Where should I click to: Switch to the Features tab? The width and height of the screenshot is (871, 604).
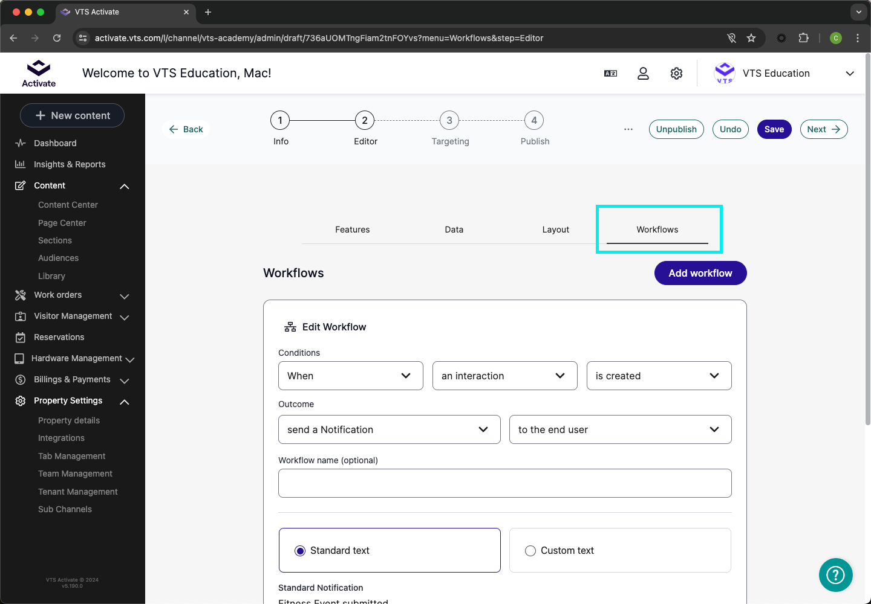coord(352,230)
